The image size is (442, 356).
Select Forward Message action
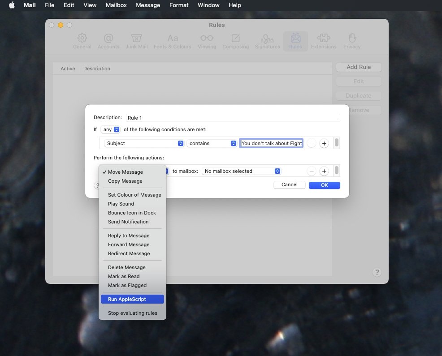[x=133, y=245]
